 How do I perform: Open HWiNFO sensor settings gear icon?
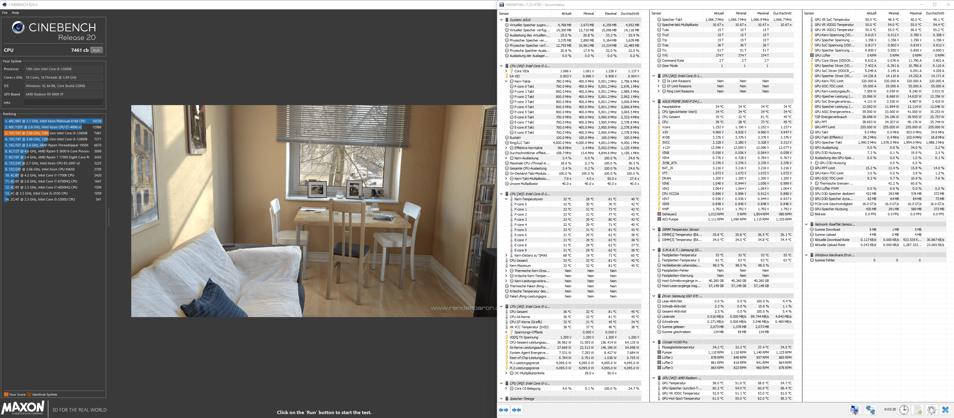pyautogui.click(x=931, y=410)
